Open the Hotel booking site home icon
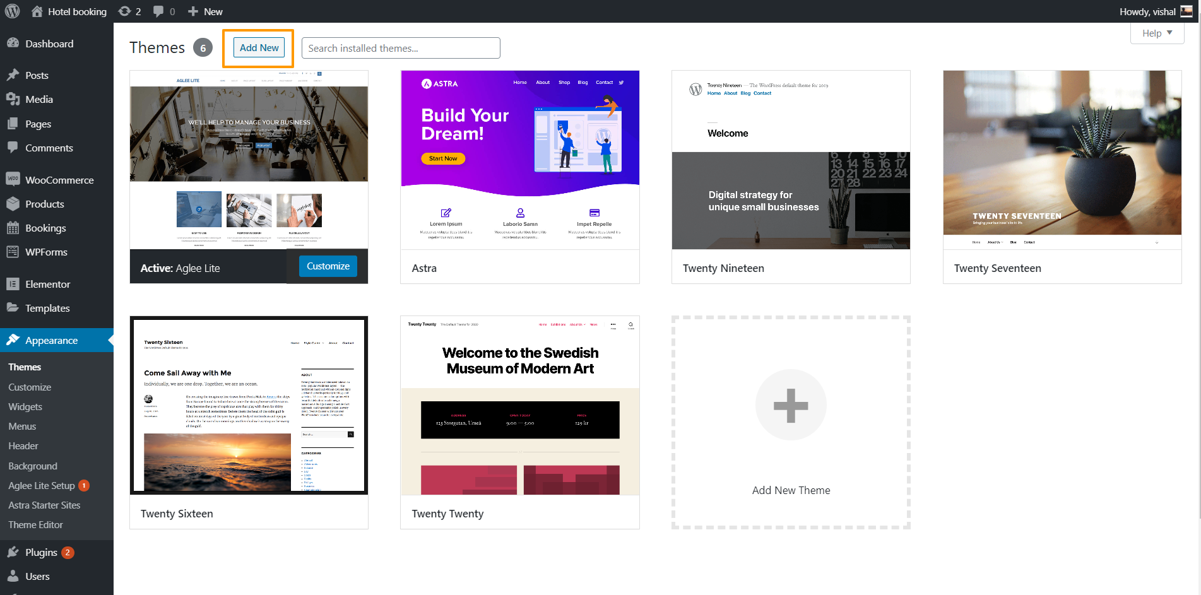Screen dimensions: 1201x595 [x=37, y=11]
